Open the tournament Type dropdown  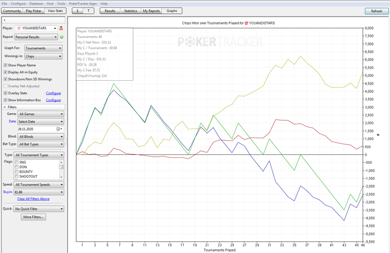point(39,155)
